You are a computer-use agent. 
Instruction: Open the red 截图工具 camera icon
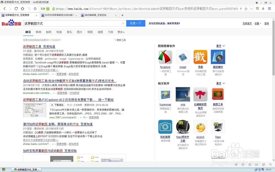click(x=218, y=94)
